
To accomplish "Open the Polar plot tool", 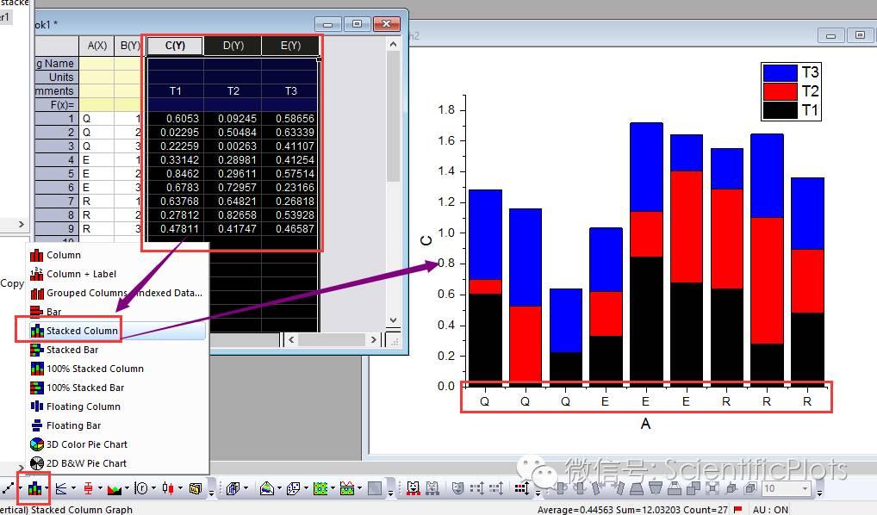I will click(142, 488).
